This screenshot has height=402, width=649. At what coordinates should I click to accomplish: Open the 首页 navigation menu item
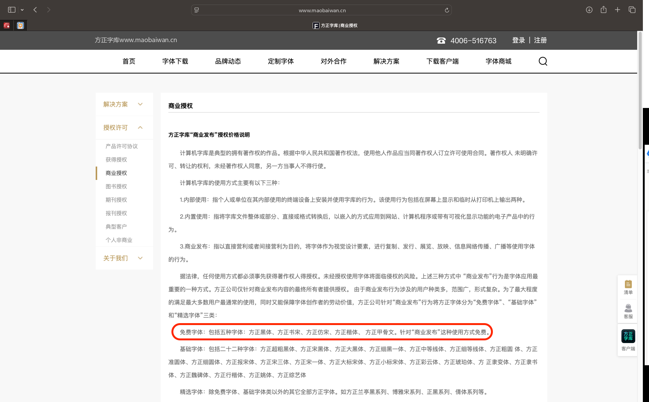click(129, 61)
